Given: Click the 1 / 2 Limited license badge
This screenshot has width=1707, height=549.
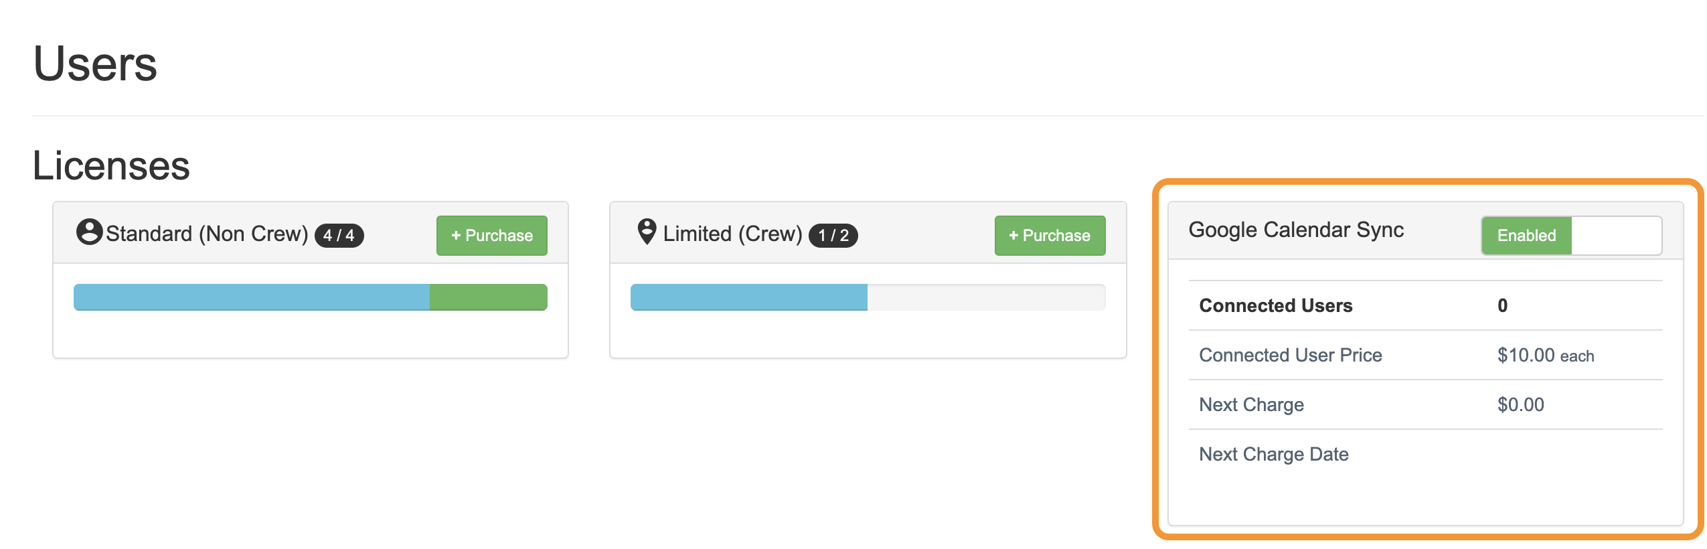Looking at the screenshot, I should point(833,236).
